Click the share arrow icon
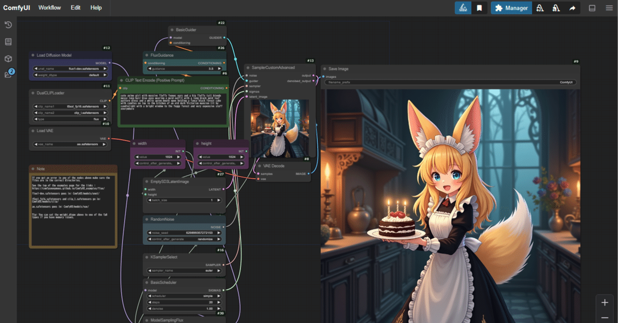 [572, 8]
